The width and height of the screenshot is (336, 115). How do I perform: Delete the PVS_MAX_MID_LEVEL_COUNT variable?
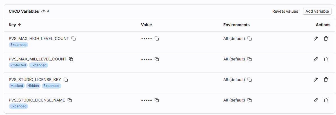326,59
